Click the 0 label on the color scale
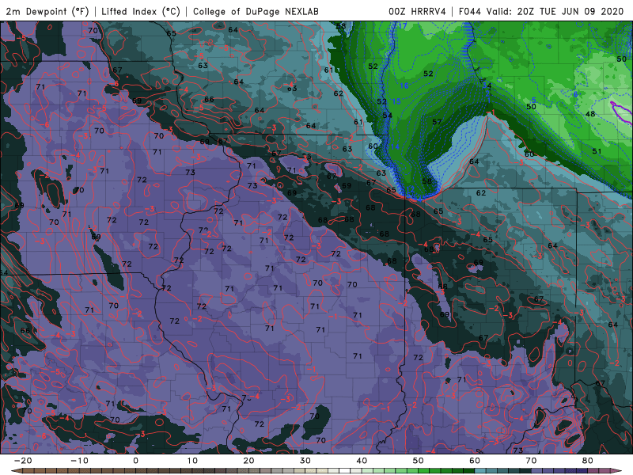 (x=135, y=461)
